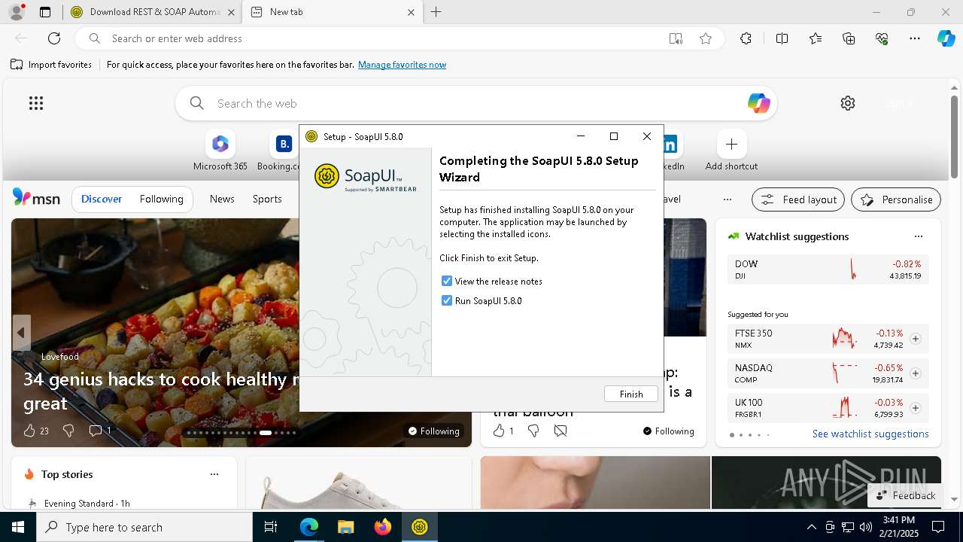Screen dimensions: 963x542
Task: Click Type here to search box
Action: coord(144,527)
